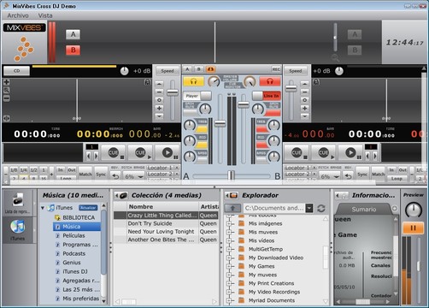Toggle the Player switch on channel A

tap(197, 96)
